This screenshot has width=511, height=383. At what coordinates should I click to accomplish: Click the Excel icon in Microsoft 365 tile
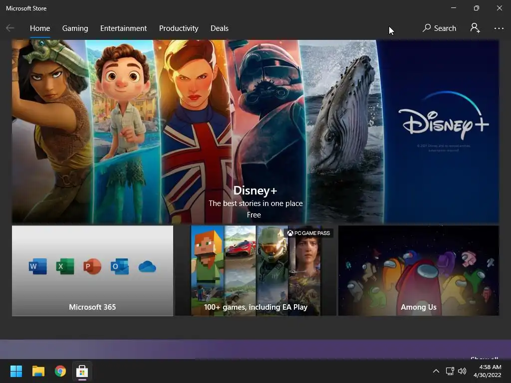click(x=65, y=266)
